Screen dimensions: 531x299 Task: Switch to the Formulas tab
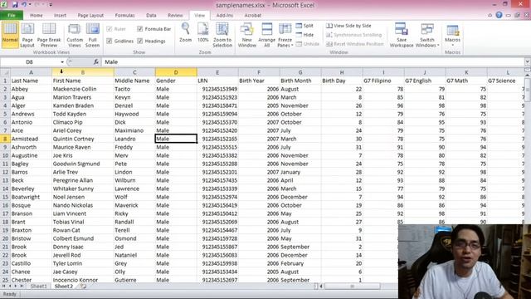coord(124,15)
